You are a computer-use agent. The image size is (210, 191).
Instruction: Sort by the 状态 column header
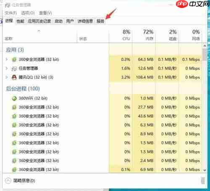(x=93, y=36)
